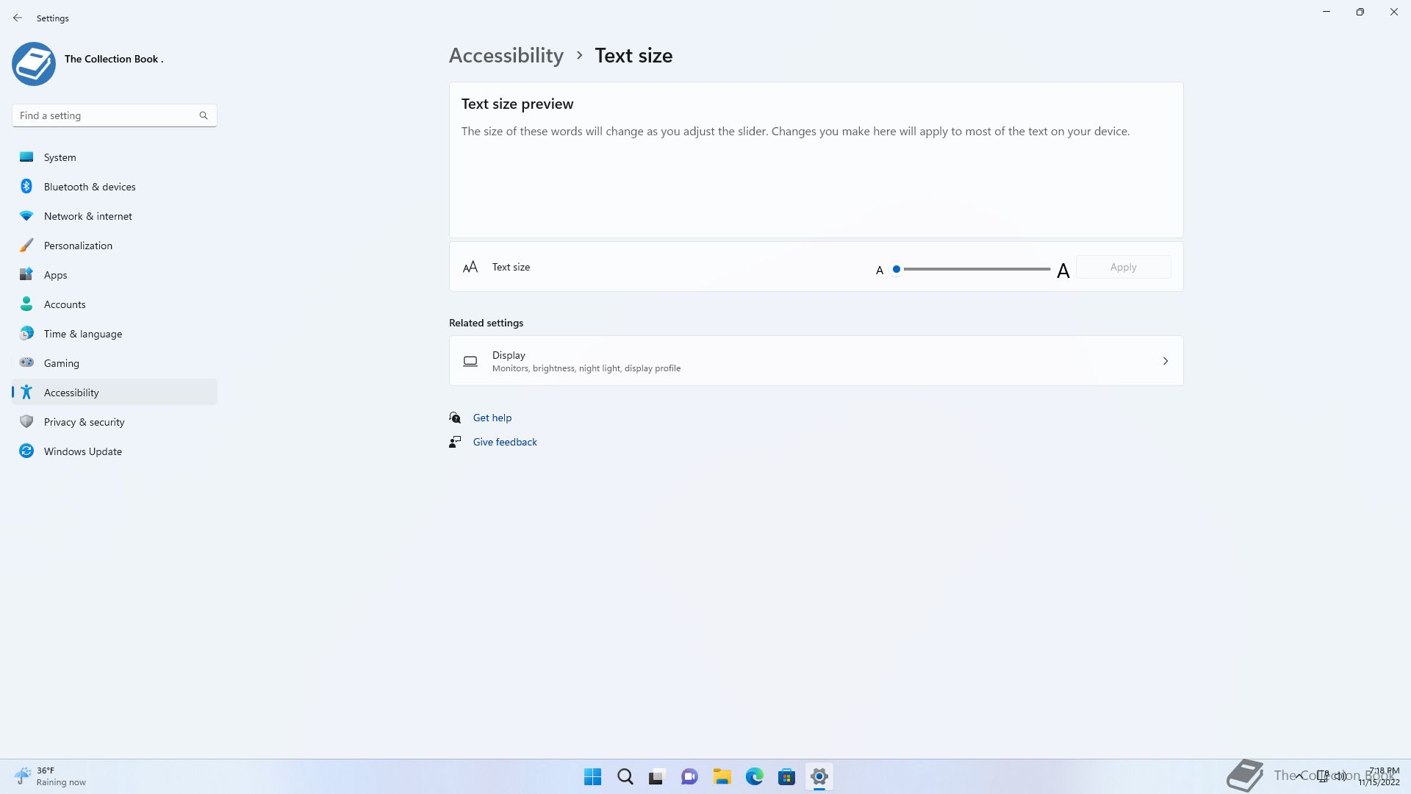The width and height of the screenshot is (1411, 794).
Task: Click the chevron on the Display row
Action: pyautogui.click(x=1166, y=361)
